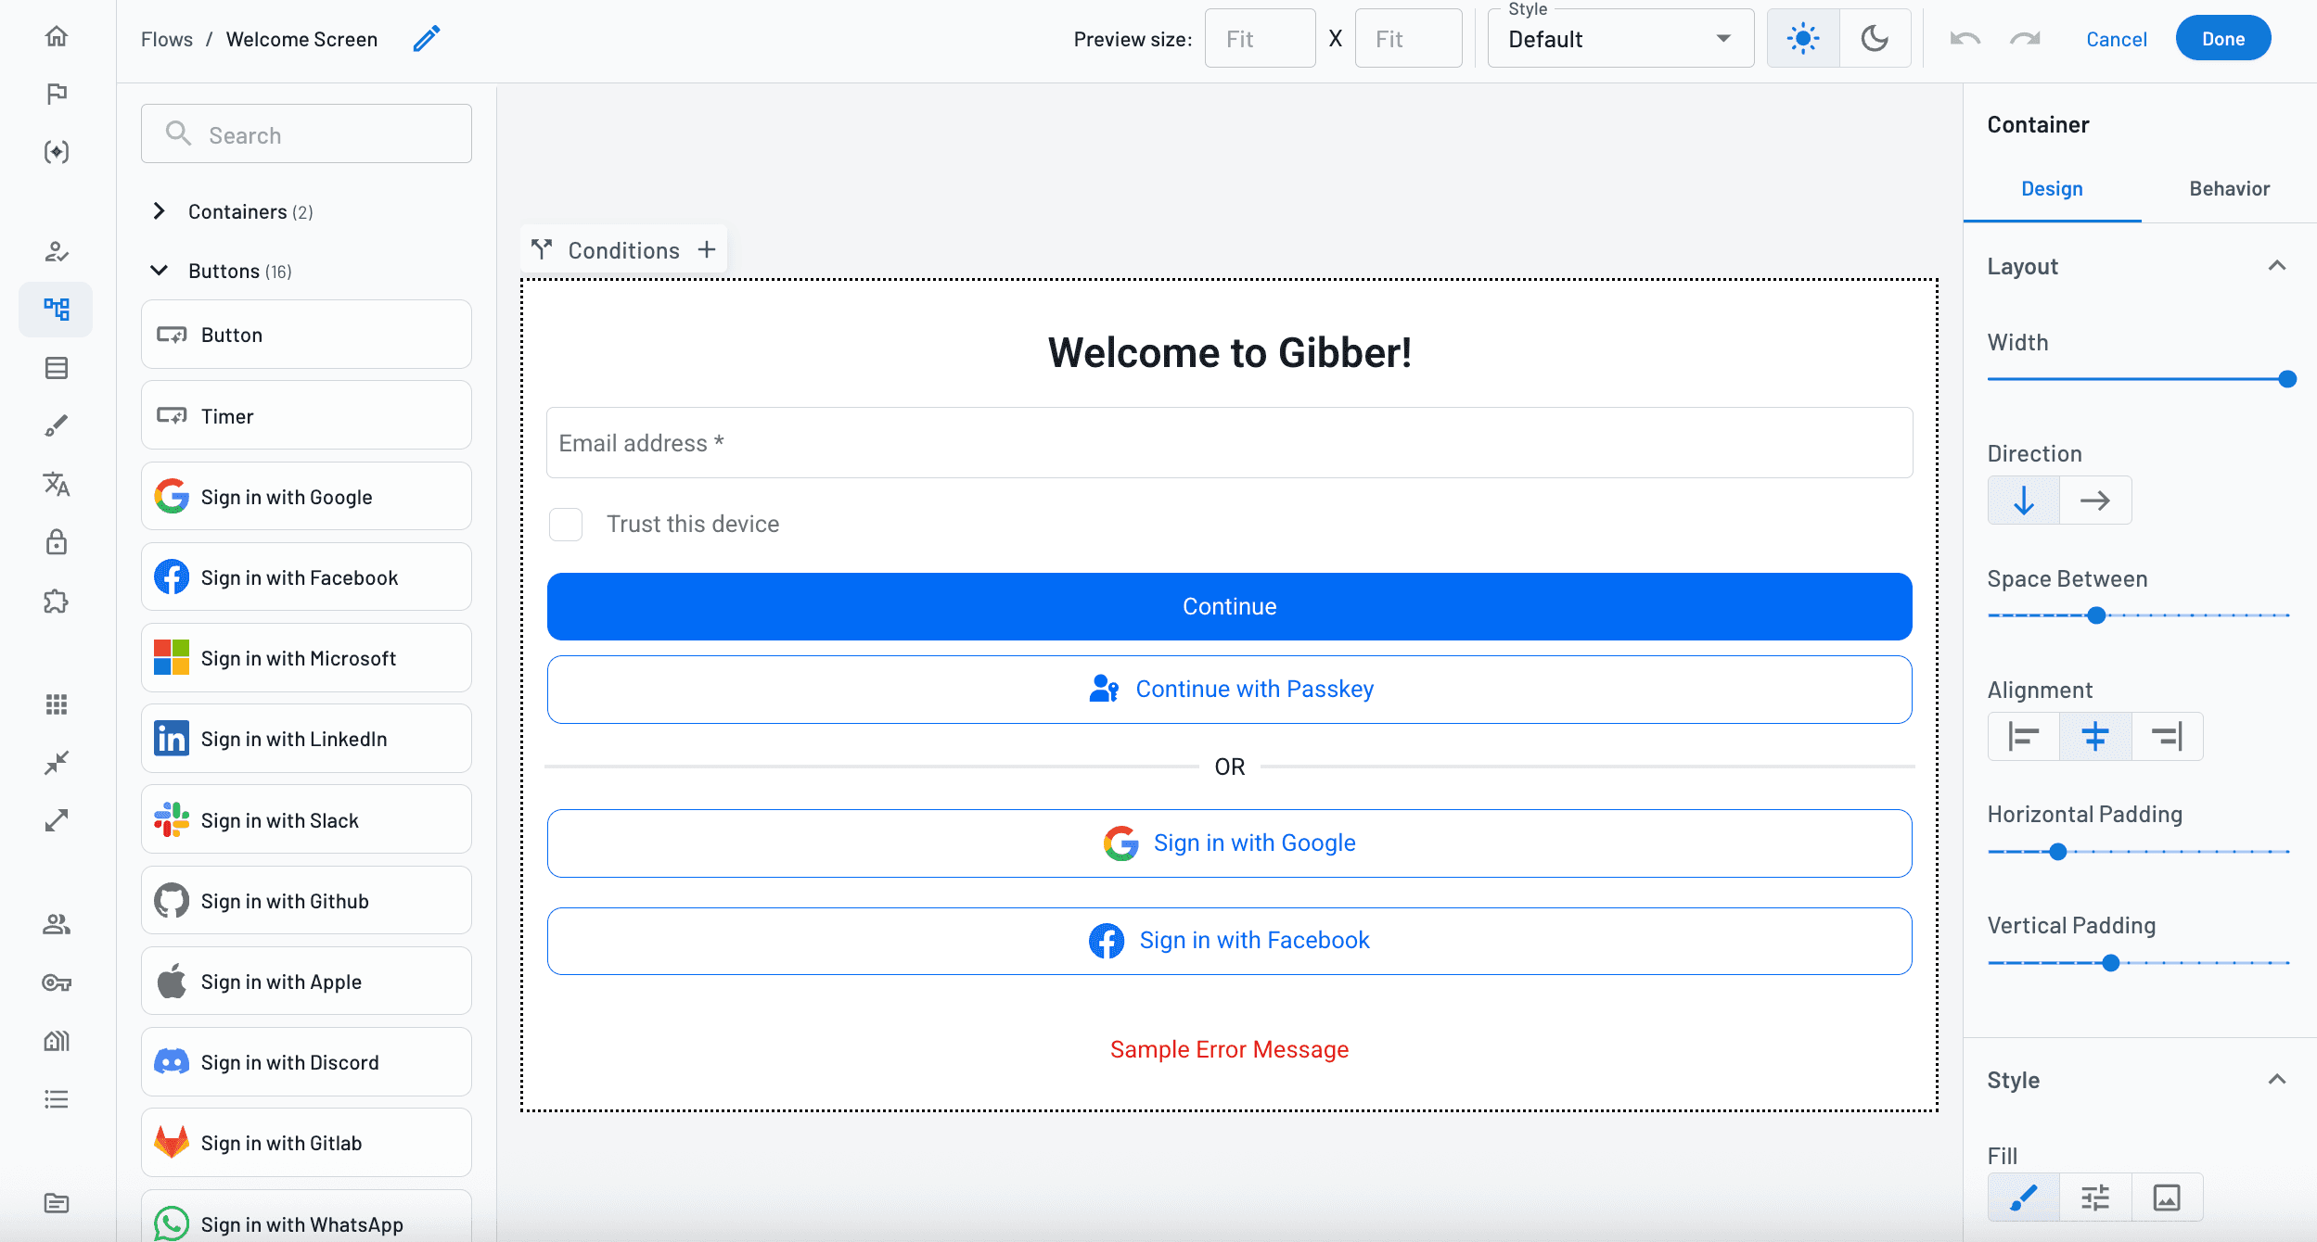Click the first Preview size Fit field
Image resolution: width=2317 pixels, height=1242 pixels.
click(1260, 39)
